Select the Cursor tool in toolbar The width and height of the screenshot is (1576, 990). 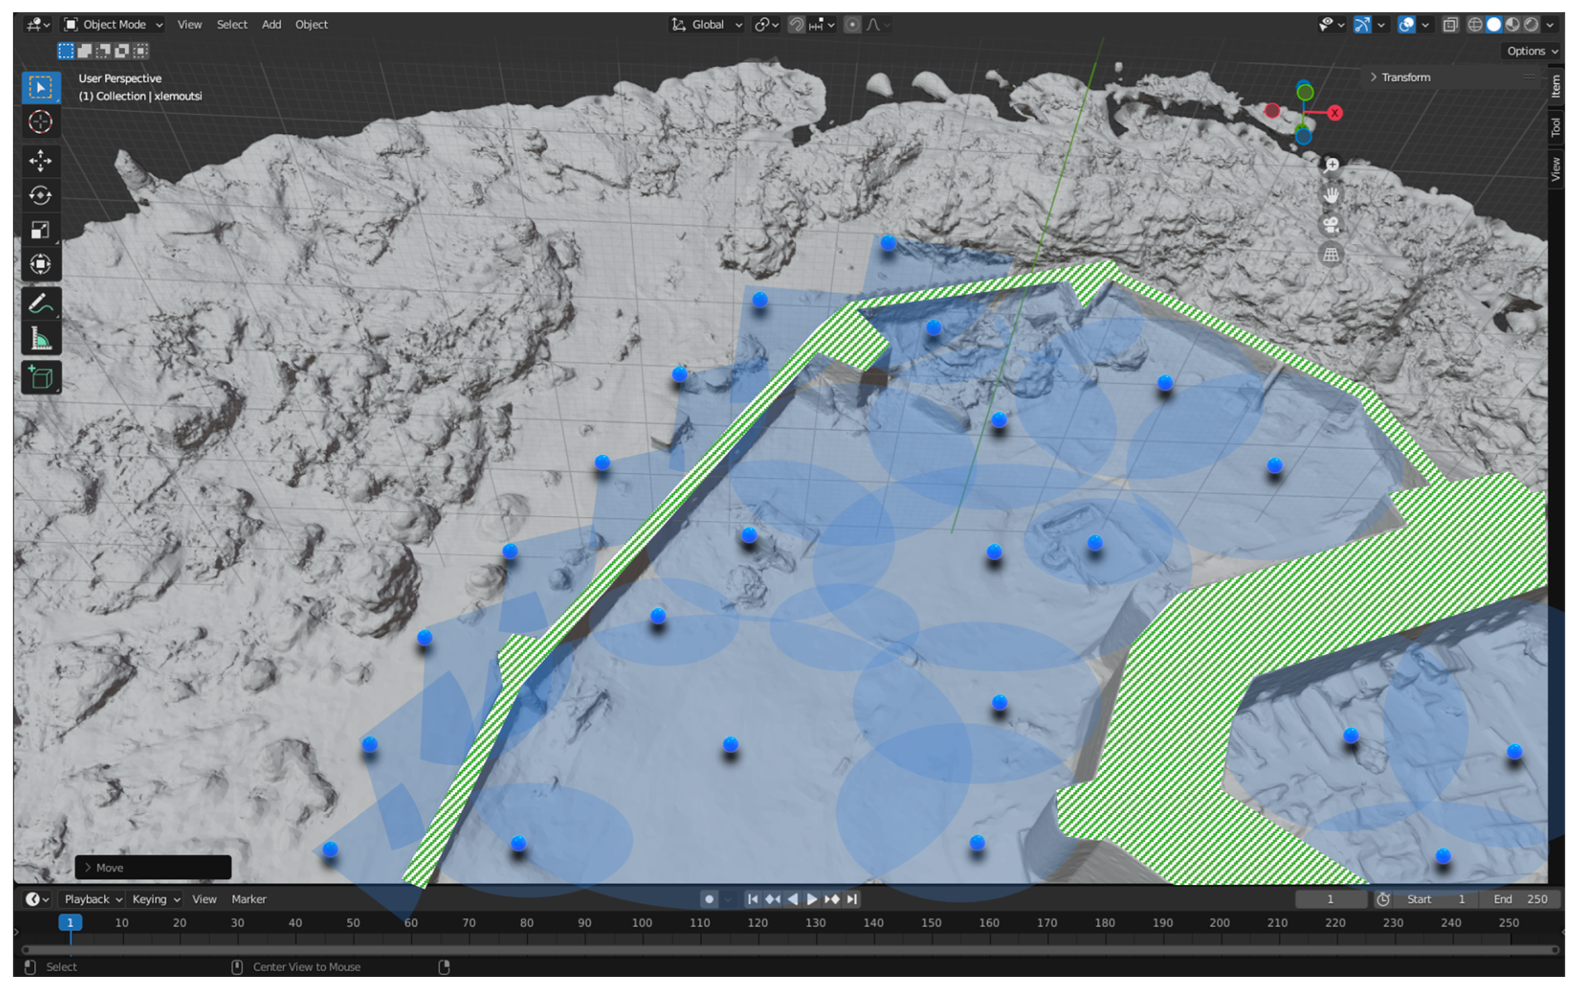40,122
